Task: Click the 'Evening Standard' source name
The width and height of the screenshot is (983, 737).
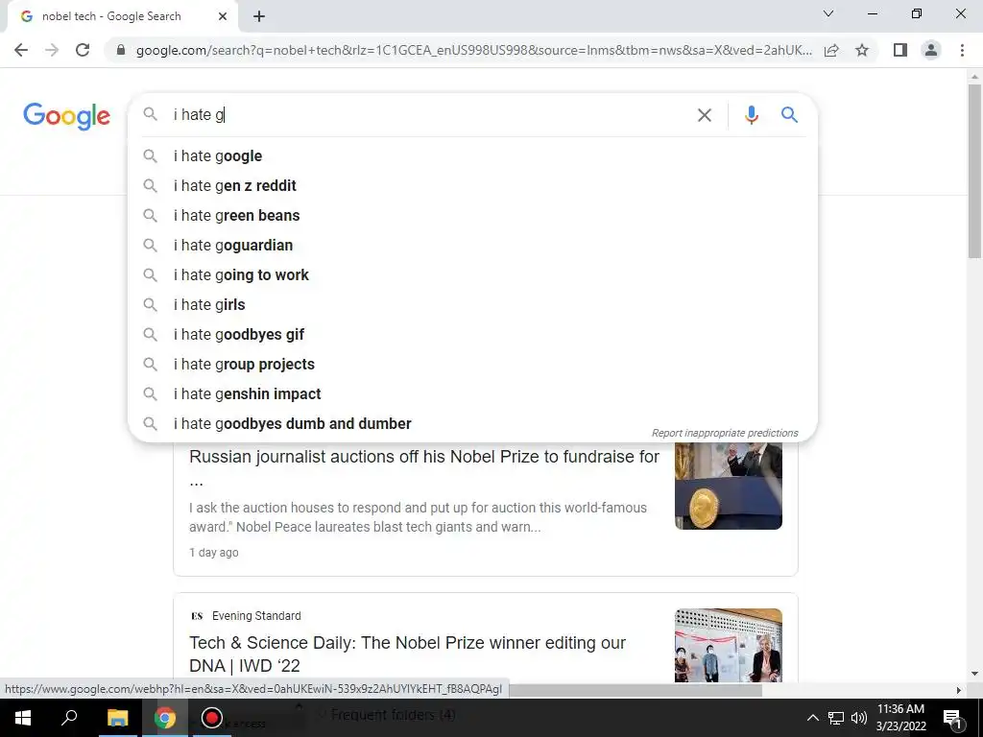Action: coord(256,616)
